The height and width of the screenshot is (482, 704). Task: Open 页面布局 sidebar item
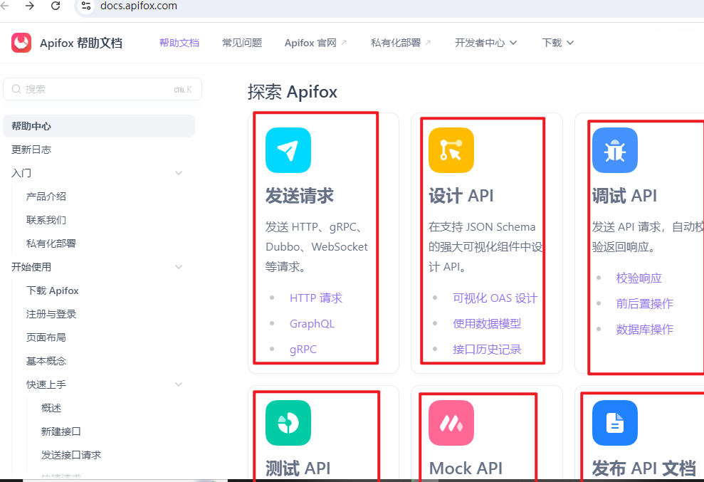pos(46,337)
